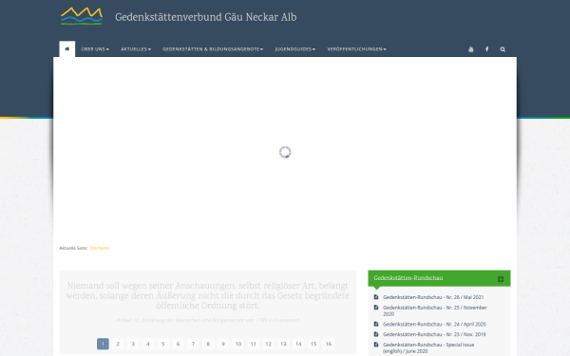Select quote page 11

pos(254,344)
